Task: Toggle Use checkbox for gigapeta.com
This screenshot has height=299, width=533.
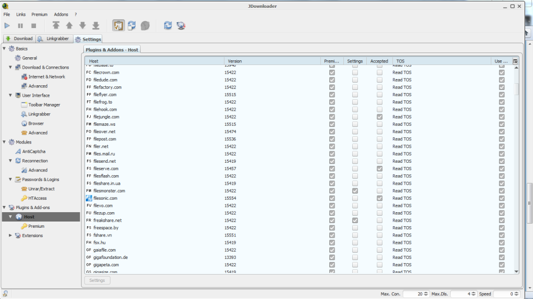Action: coord(502,265)
